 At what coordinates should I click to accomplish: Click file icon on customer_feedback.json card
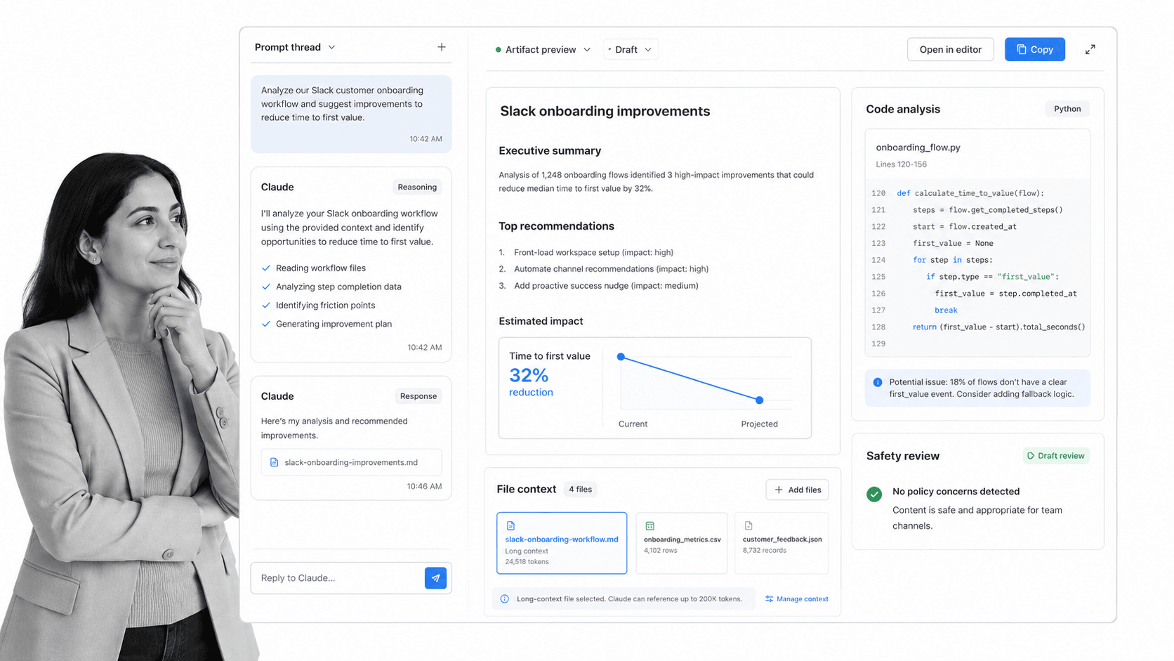click(x=748, y=525)
